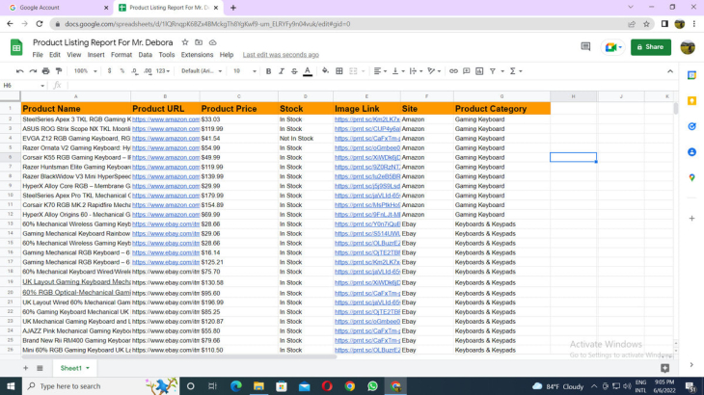Image resolution: width=704 pixels, height=395 pixels.
Task: Click the Insert chart icon
Action: point(479,71)
